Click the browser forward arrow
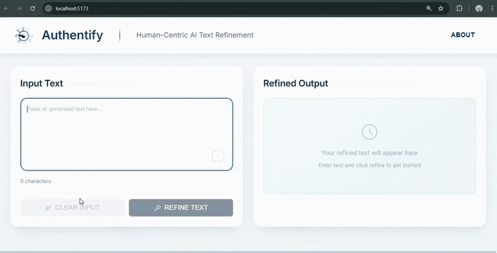The width and height of the screenshot is (497, 253). [19, 9]
